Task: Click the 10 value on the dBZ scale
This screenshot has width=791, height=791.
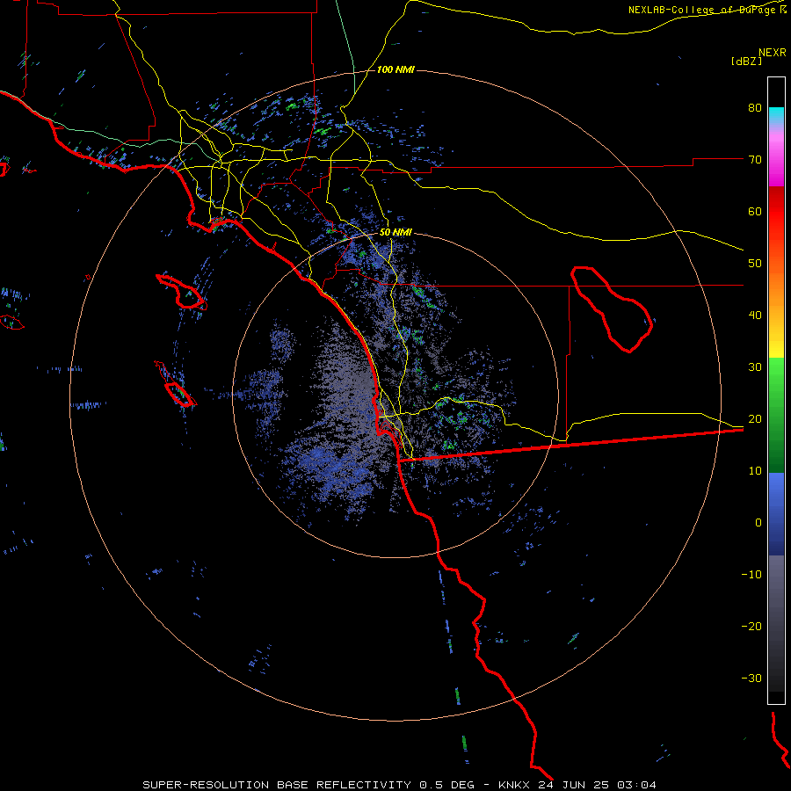Action: click(x=755, y=471)
